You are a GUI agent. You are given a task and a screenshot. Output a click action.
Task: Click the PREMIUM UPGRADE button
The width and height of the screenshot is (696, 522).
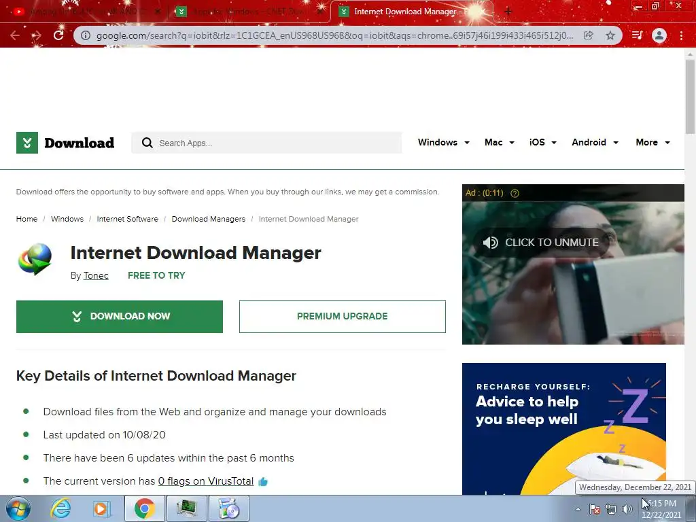(x=343, y=317)
